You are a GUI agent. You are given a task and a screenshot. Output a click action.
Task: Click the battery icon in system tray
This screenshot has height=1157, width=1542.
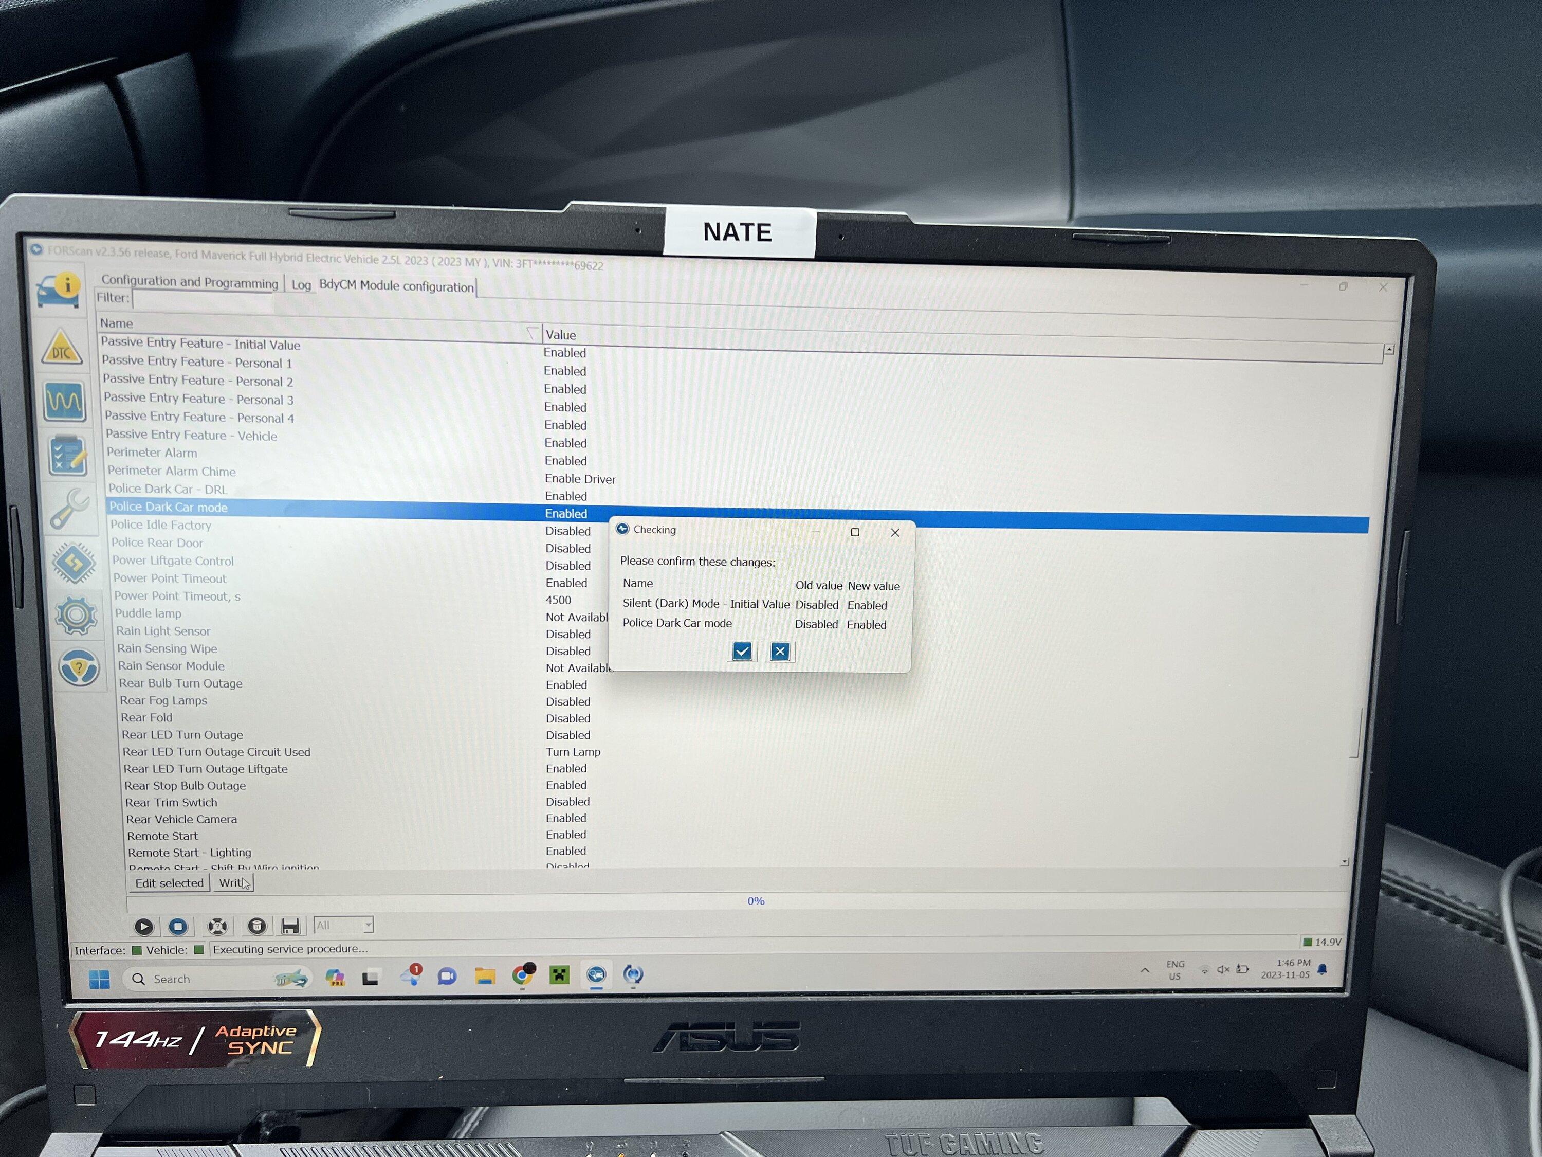click(x=1242, y=969)
